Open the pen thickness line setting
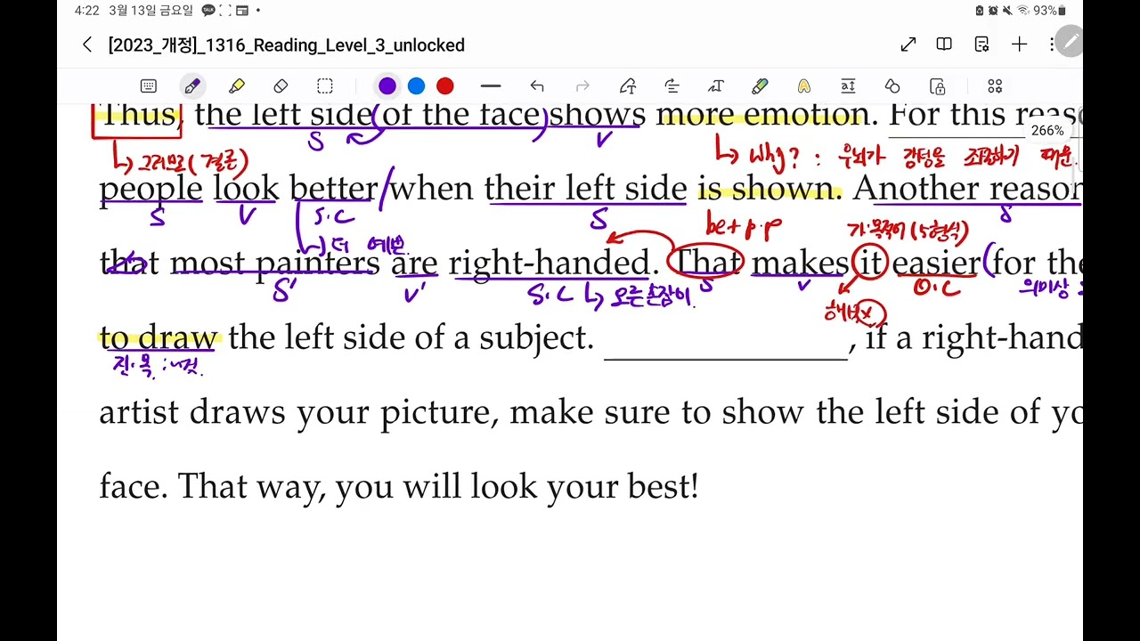 tap(491, 86)
